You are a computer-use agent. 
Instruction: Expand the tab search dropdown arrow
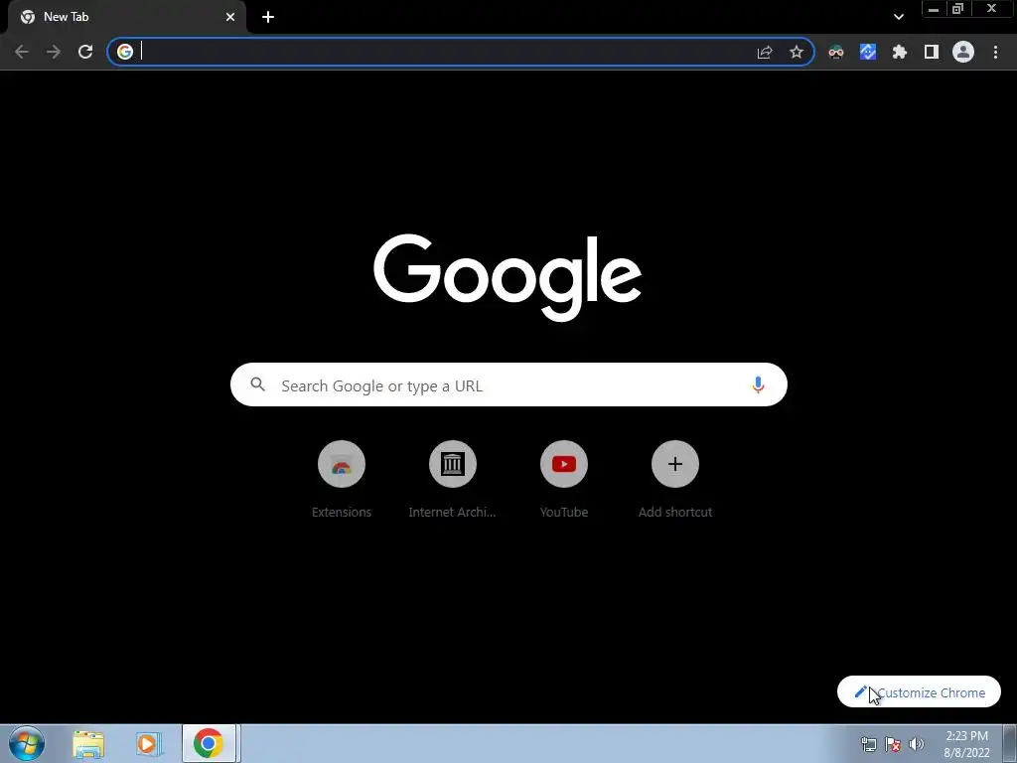pyautogui.click(x=898, y=17)
